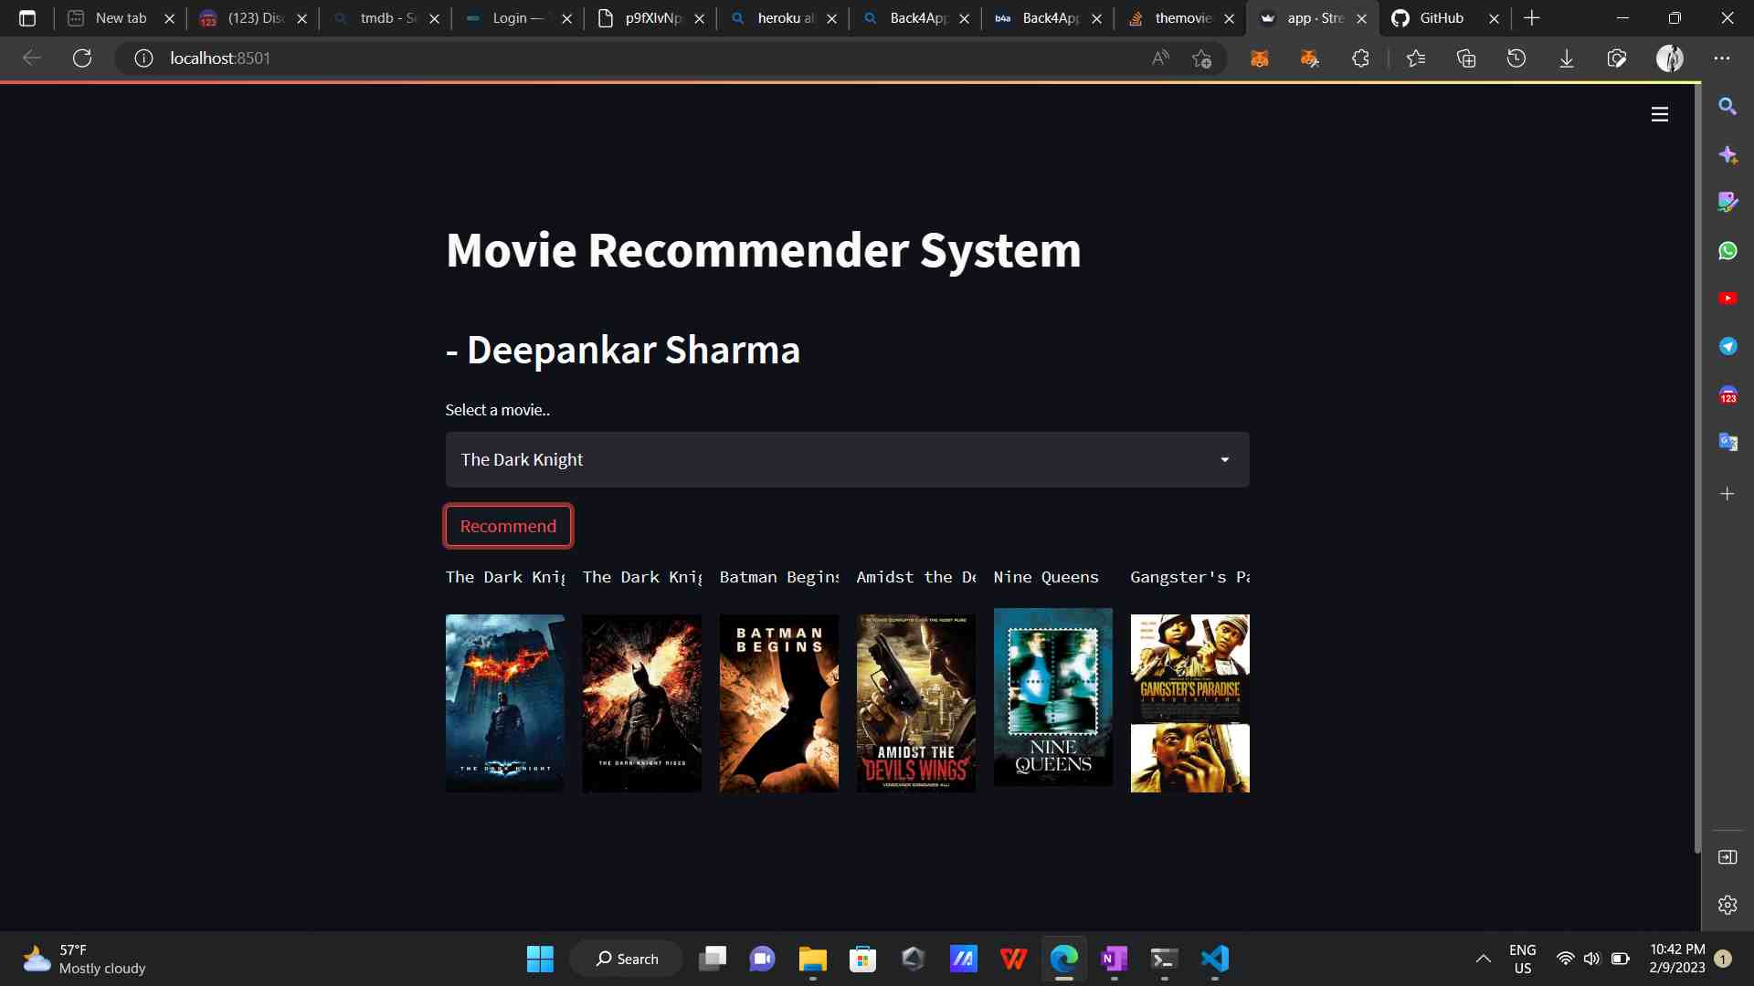This screenshot has width=1754, height=986.
Task: Open the Nine Queens poster
Action: tap(1052, 697)
